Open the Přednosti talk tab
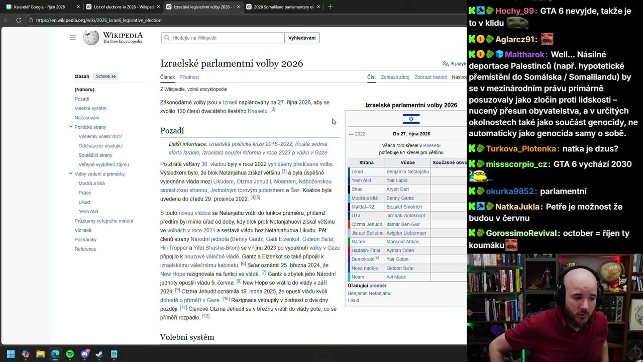Image resolution: width=643 pixels, height=362 pixels. pyautogui.click(x=189, y=77)
